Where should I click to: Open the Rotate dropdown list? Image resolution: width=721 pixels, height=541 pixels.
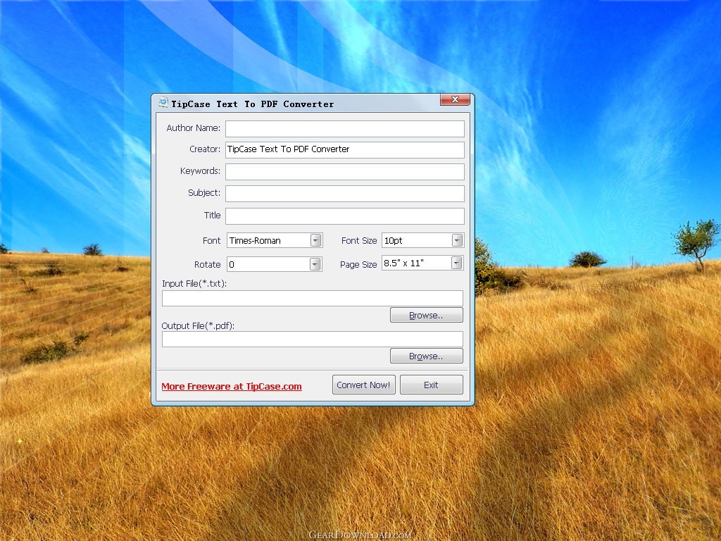(x=315, y=264)
